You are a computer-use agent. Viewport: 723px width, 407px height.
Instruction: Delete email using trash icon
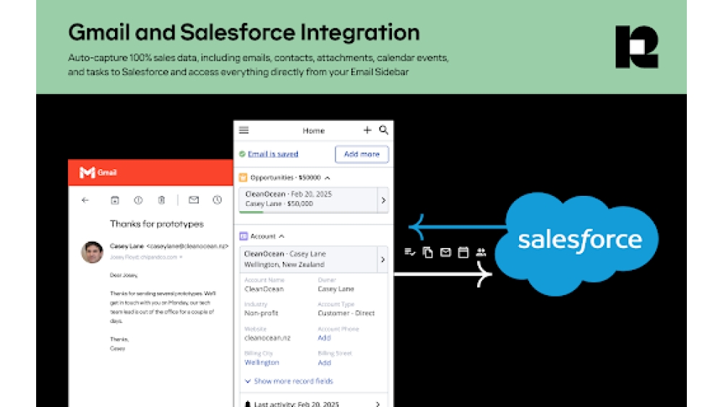point(162,200)
